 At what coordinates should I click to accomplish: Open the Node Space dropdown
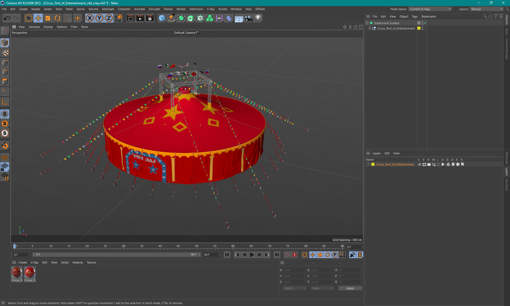[430, 9]
